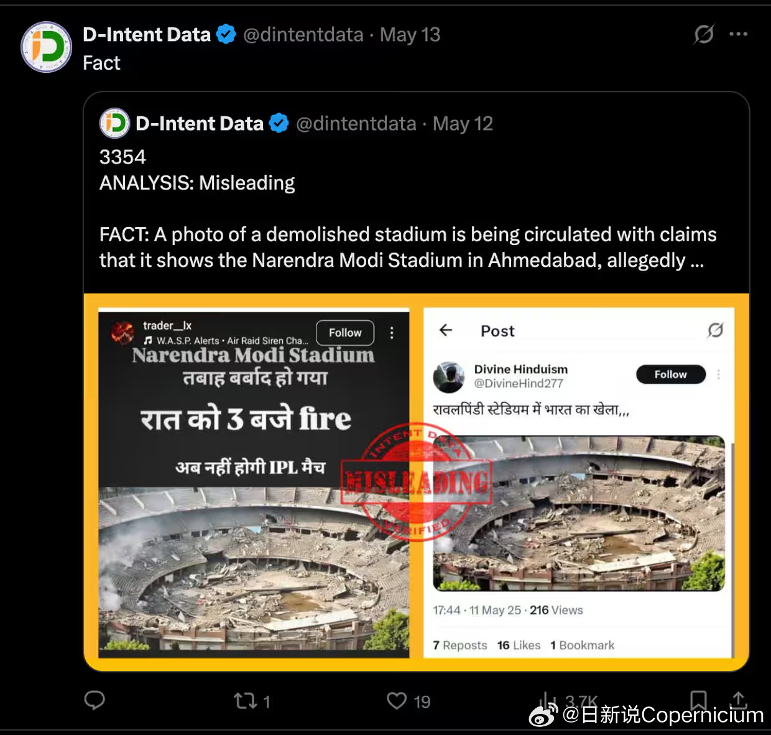771x735 pixels.
Task: Open the three-dot more options menu
Action: pos(739,34)
